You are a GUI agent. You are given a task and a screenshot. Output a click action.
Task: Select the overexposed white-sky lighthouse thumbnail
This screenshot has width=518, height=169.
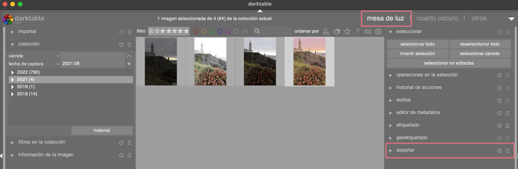[210, 62]
